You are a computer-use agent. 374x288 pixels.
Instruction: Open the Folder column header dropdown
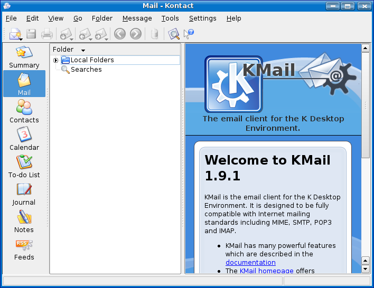(x=83, y=50)
